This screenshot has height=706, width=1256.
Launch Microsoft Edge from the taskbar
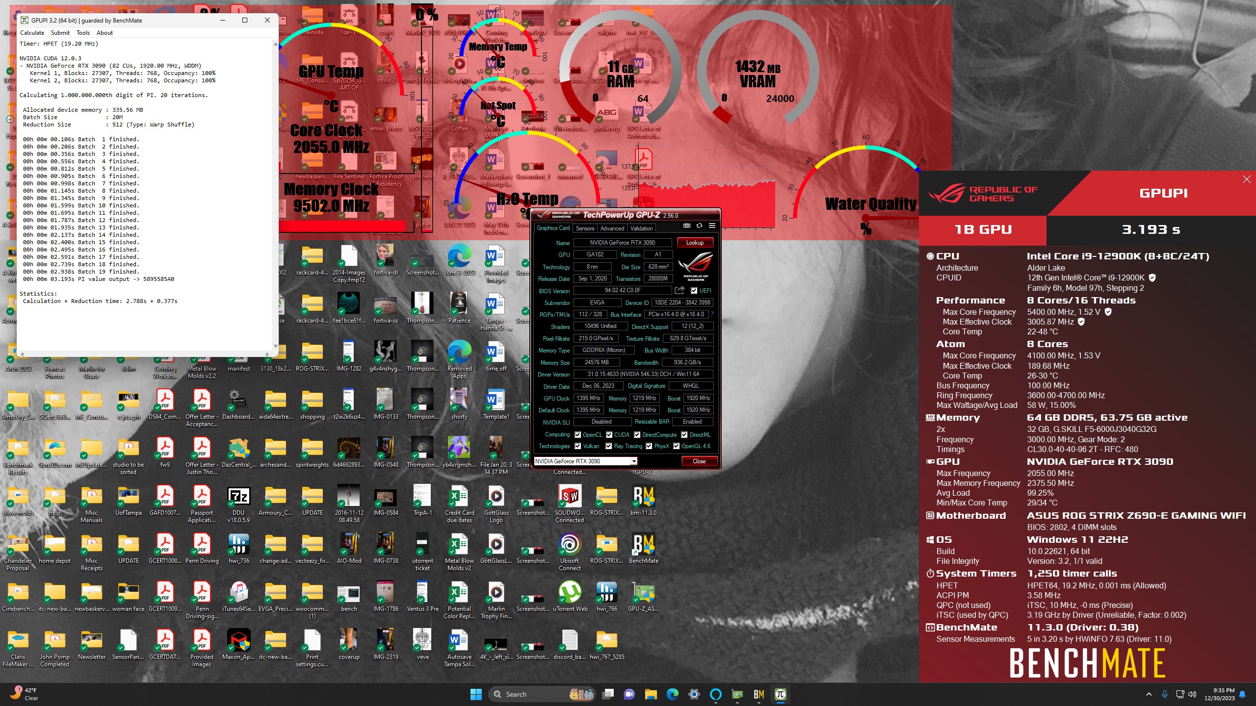coord(672,694)
